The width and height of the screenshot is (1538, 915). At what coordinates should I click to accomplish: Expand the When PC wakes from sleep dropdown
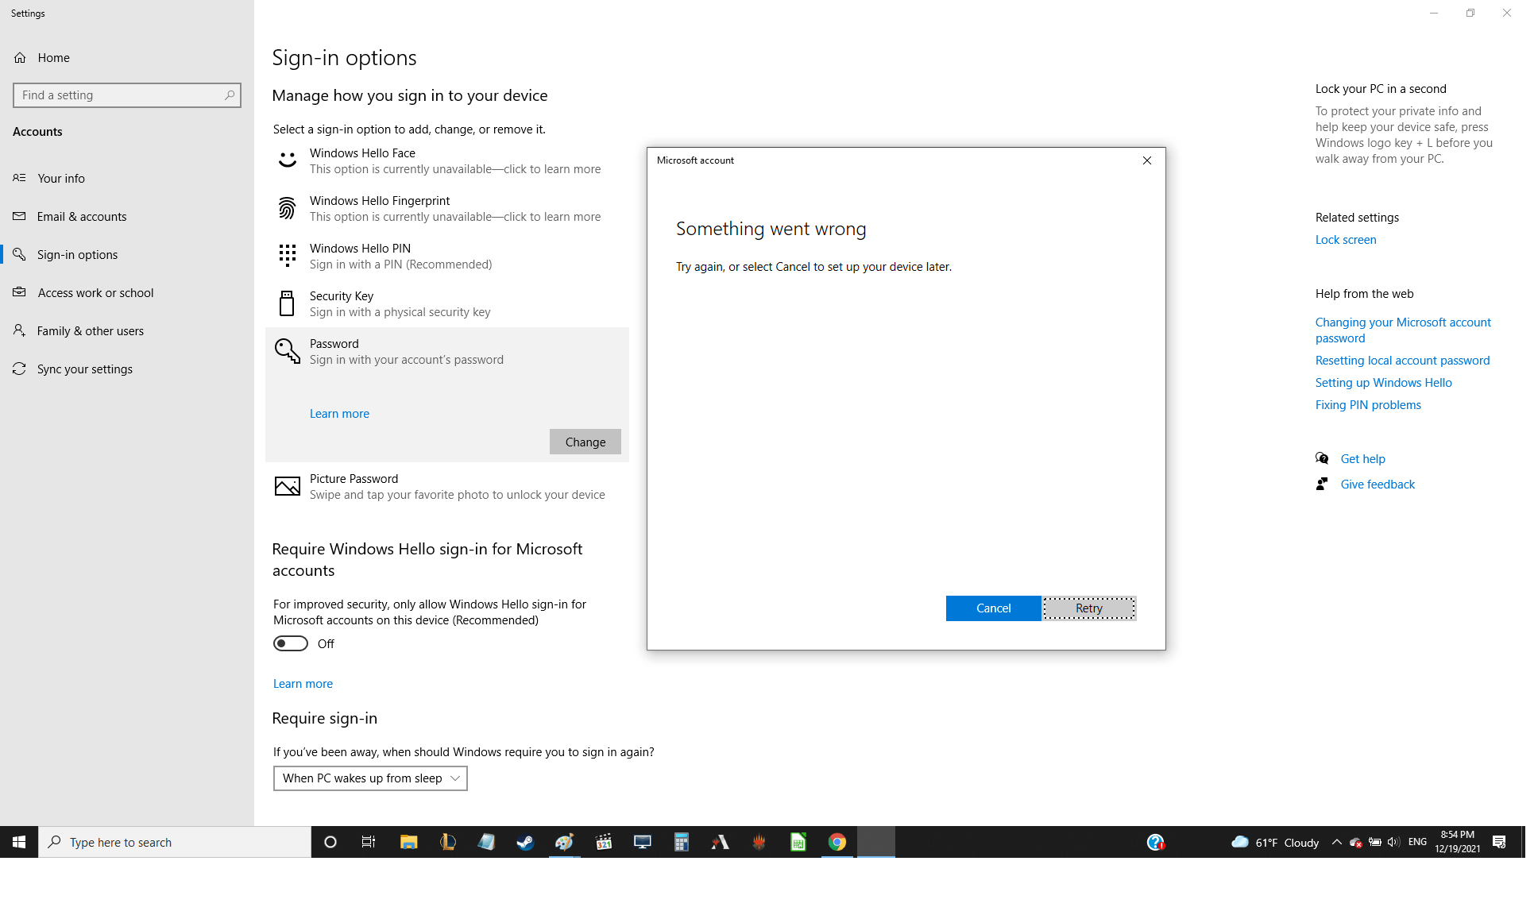[x=370, y=778]
